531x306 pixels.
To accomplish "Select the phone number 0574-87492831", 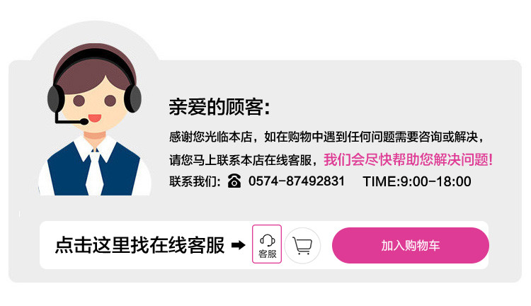I will click(297, 181).
